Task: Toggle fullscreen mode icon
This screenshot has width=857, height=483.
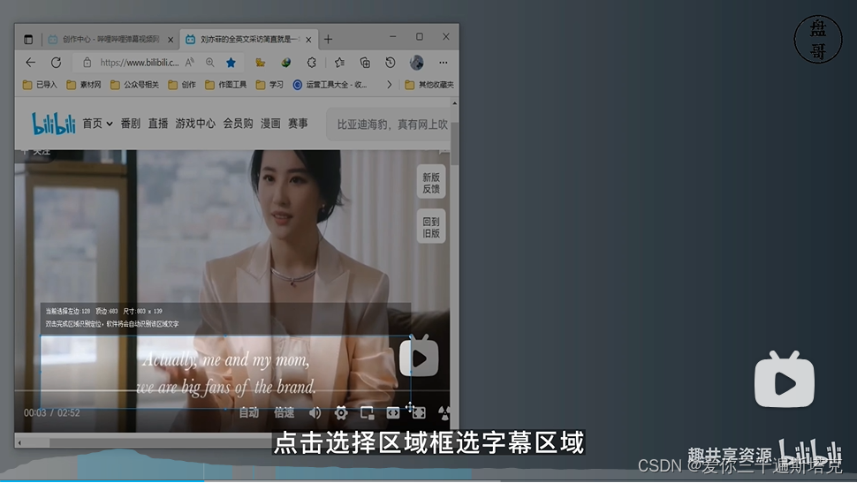Action: tap(419, 413)
